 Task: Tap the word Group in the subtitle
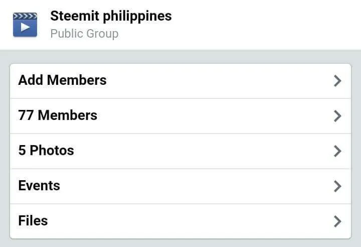pos(102,34)
